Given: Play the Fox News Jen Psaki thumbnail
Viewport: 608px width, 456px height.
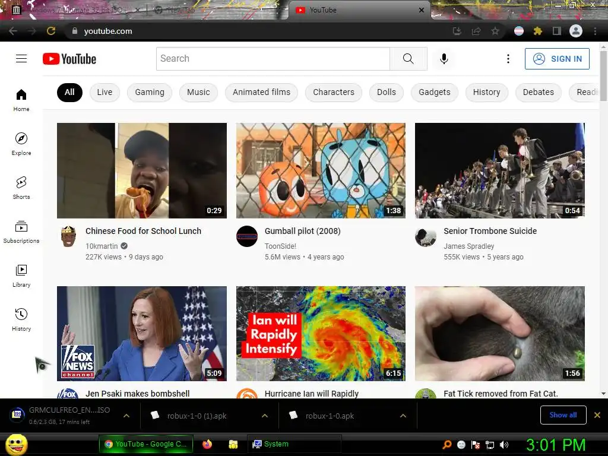Looking at the screenshot, I should (142, 334).
